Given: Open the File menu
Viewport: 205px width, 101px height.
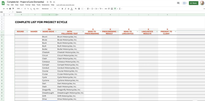Looking at the screenshot, I should [x=8, y=5].
